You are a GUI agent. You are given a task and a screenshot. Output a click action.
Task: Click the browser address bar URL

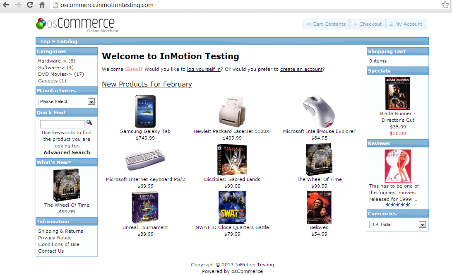(107, 5)
